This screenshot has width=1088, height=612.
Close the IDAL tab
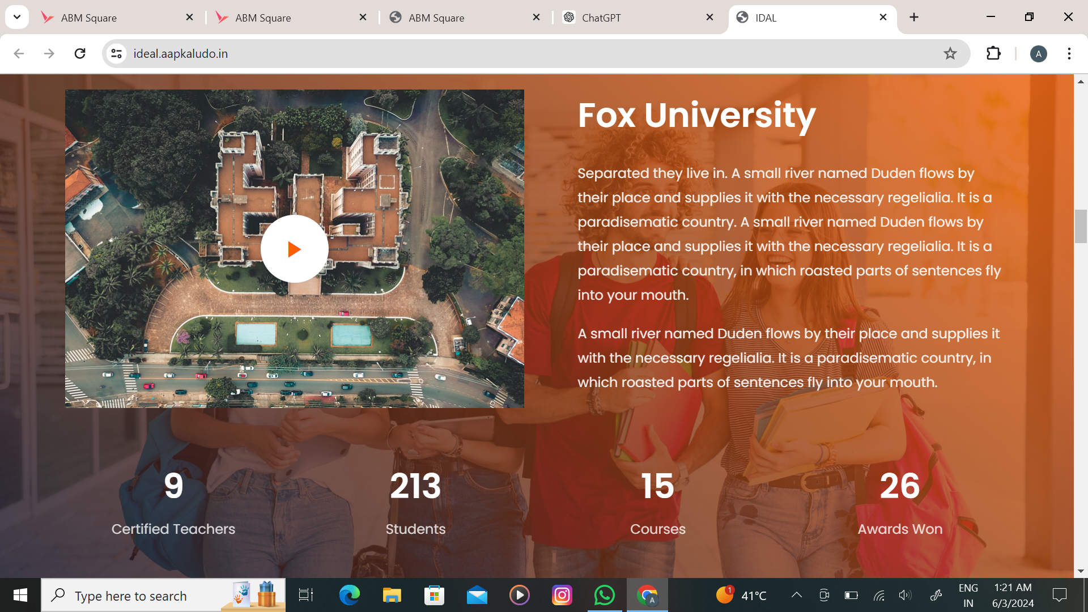tap(883, 18)
